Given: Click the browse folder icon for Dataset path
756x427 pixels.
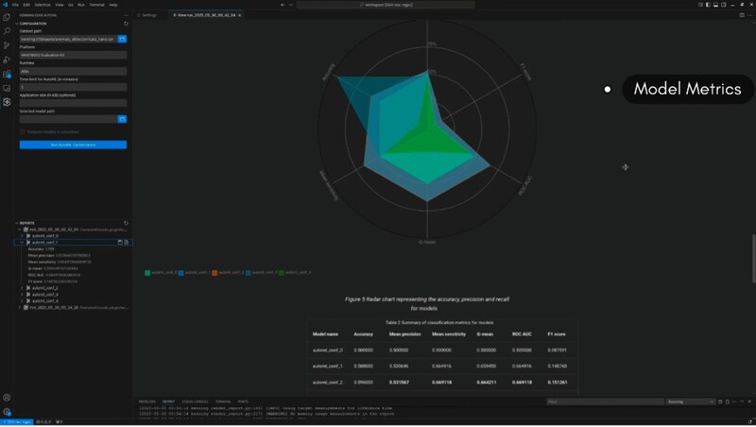Looking at the screenshot, I should pyautogui.click(x=122, y=39).
